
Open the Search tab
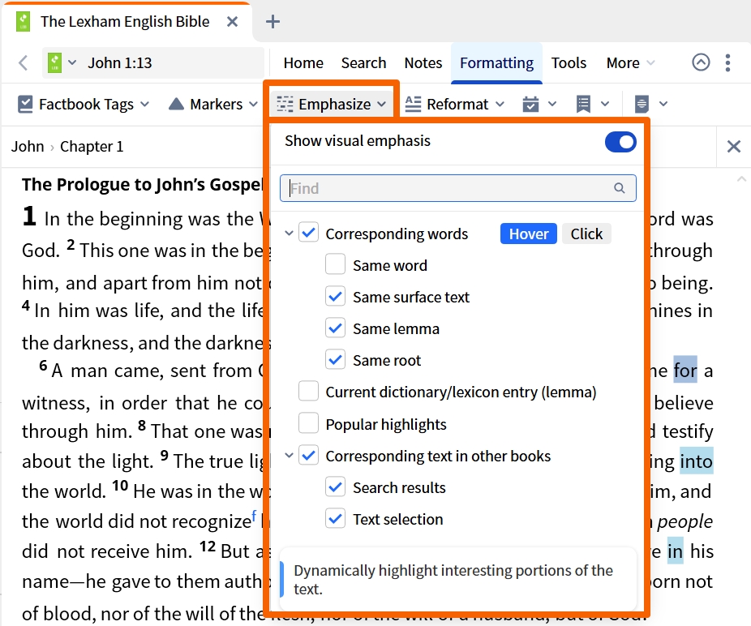(363, 62)
